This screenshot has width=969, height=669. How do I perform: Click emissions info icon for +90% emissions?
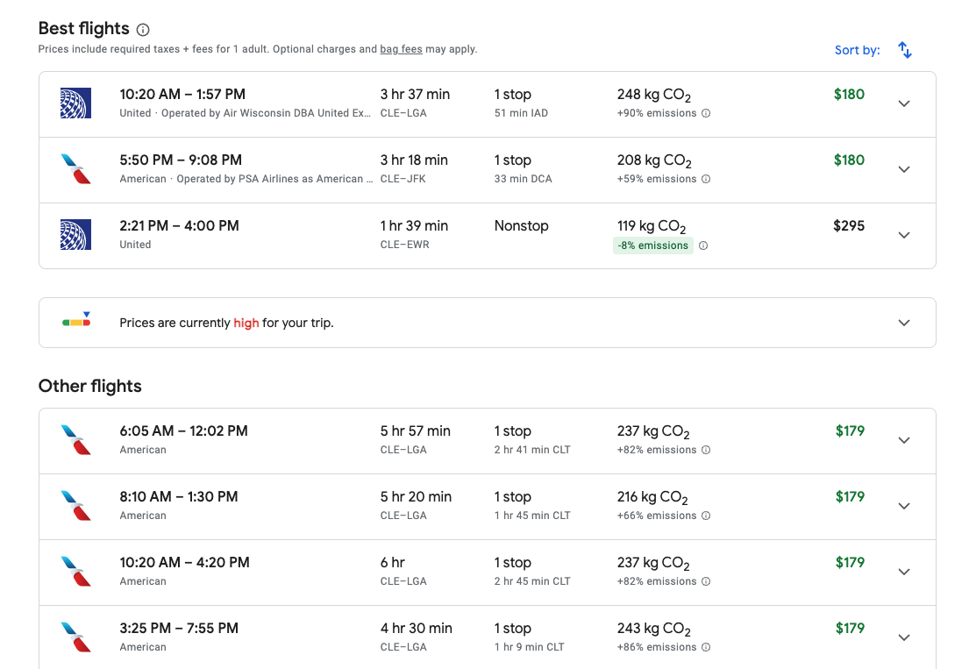click(x=706, y=113)
